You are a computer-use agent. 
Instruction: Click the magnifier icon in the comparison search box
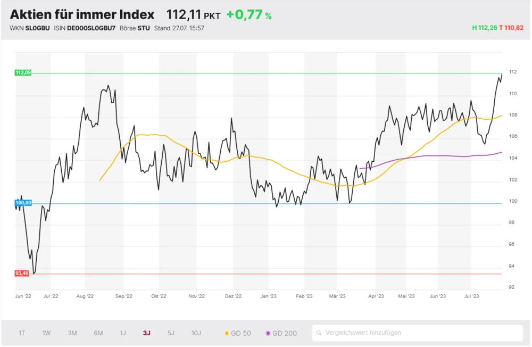pos(319,333)
